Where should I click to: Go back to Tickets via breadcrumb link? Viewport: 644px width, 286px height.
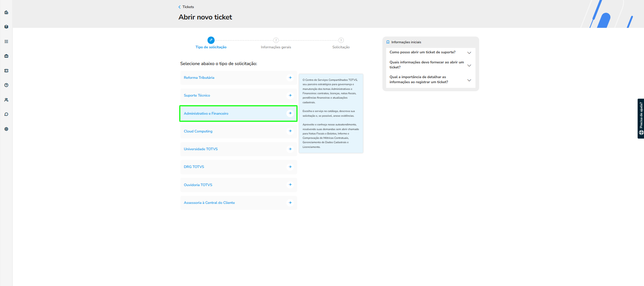(188, 7)
